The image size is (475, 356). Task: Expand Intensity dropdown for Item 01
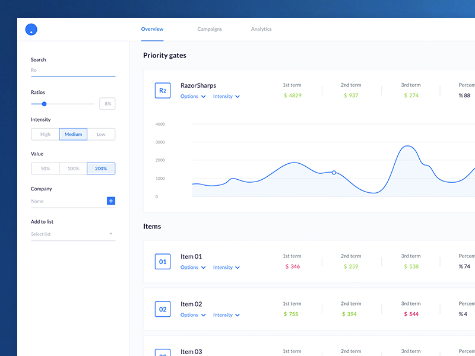(x=226, y=268)
